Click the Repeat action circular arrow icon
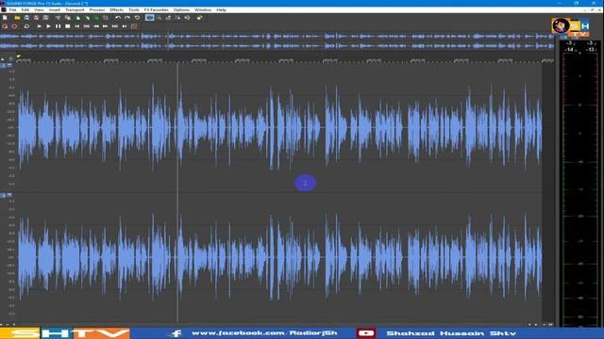Viewport: 604px width, 339px height. point(137,18)
